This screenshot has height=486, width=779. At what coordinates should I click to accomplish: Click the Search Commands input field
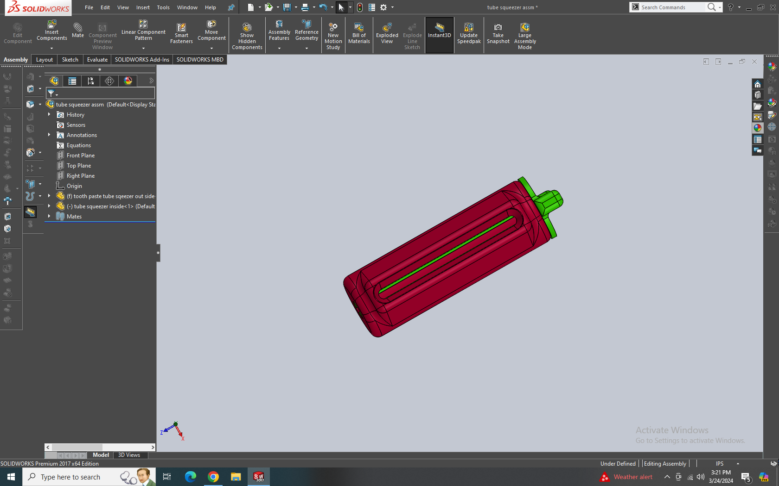pyautogui.click(x=672, y=7)
